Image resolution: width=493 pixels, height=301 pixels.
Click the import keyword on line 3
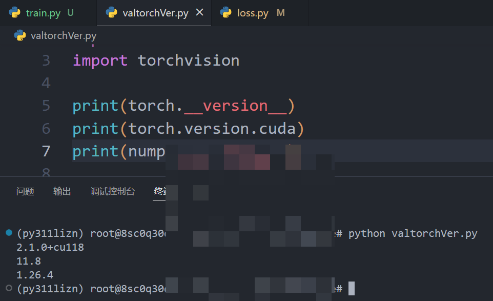point(99,60)
